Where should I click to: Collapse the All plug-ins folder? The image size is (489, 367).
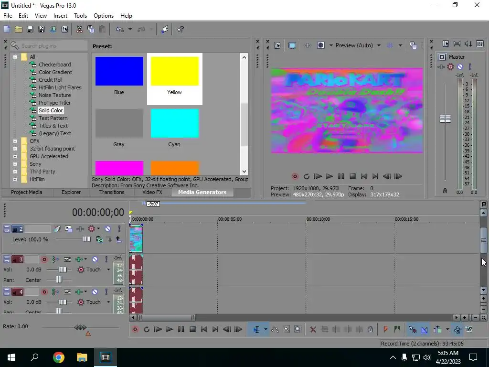(x=15, y=57)
